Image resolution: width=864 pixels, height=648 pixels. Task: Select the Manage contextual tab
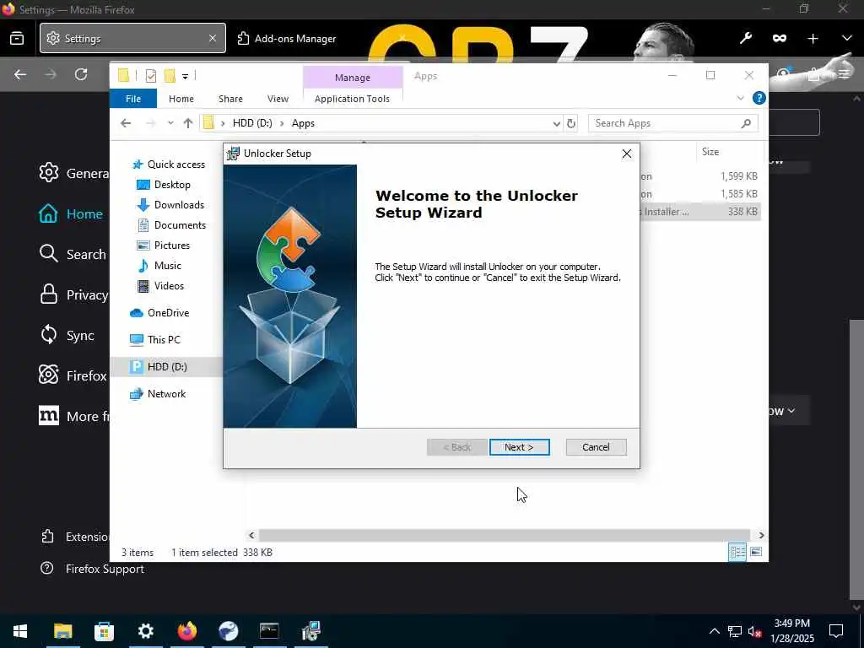353,78
